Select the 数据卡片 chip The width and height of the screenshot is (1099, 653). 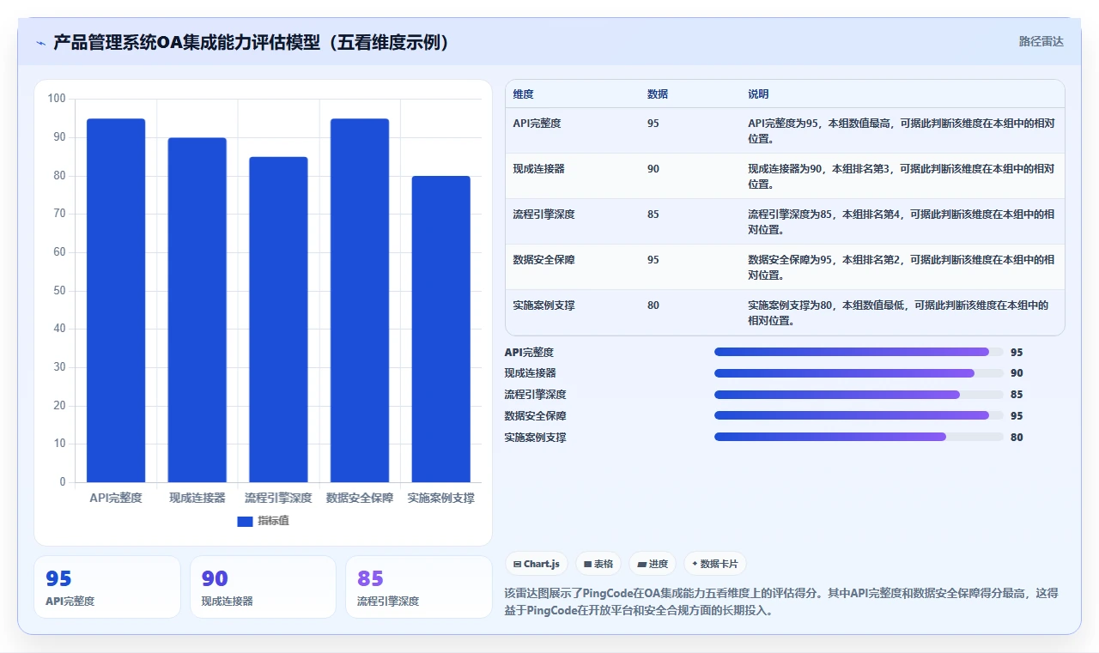point(715,564)
